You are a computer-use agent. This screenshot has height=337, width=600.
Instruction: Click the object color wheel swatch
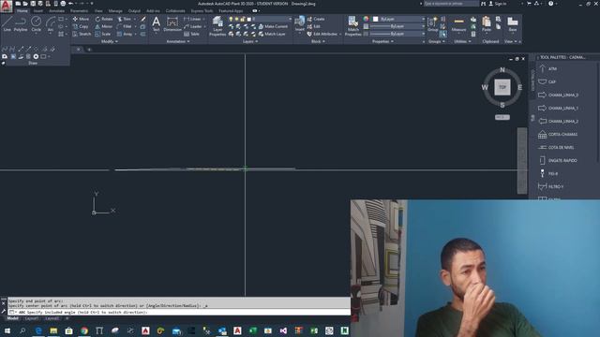366,19
